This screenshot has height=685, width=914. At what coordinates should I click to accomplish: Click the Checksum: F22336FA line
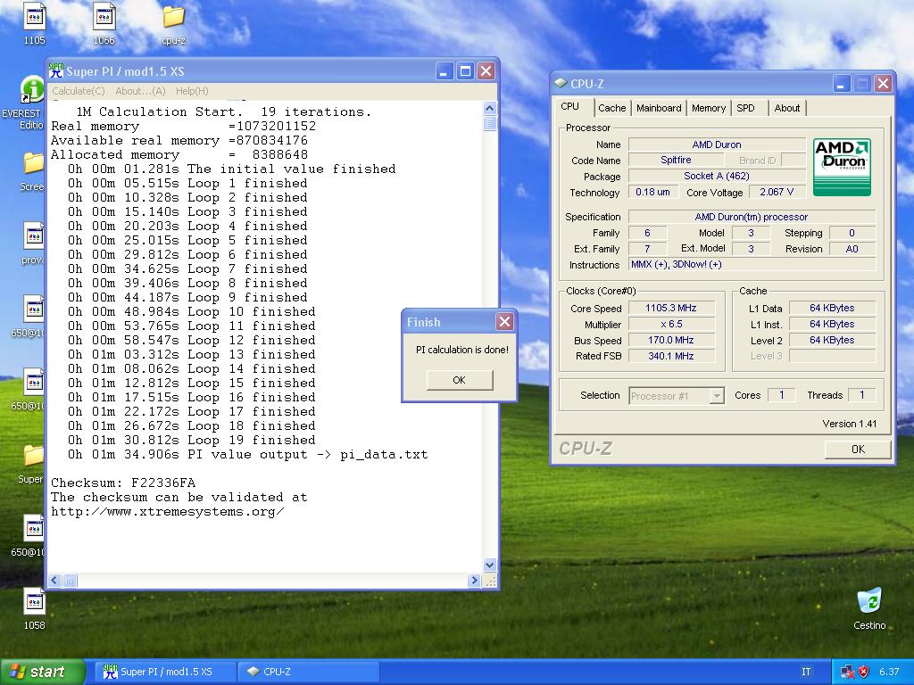point(123,483)
